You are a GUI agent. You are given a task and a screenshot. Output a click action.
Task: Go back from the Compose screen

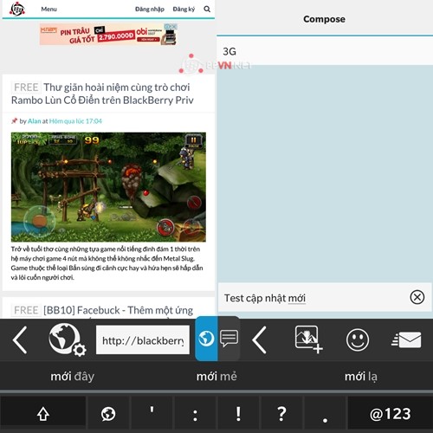point(259,340)
